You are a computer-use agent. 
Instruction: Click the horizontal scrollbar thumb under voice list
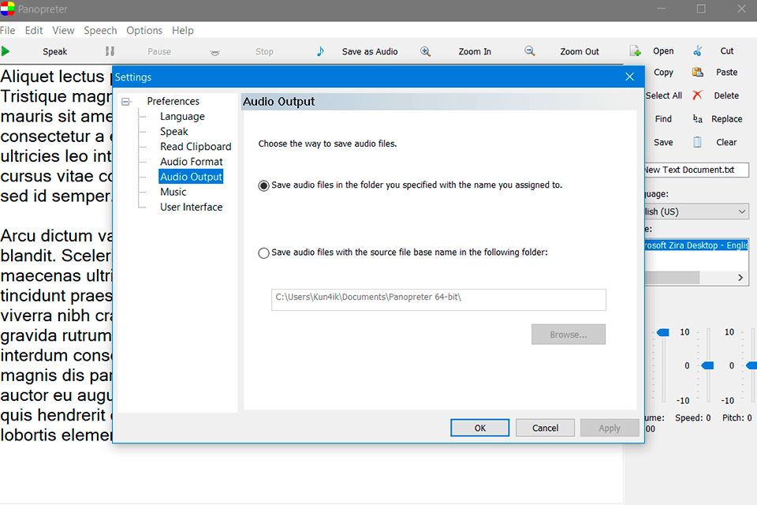coord(672,278)
